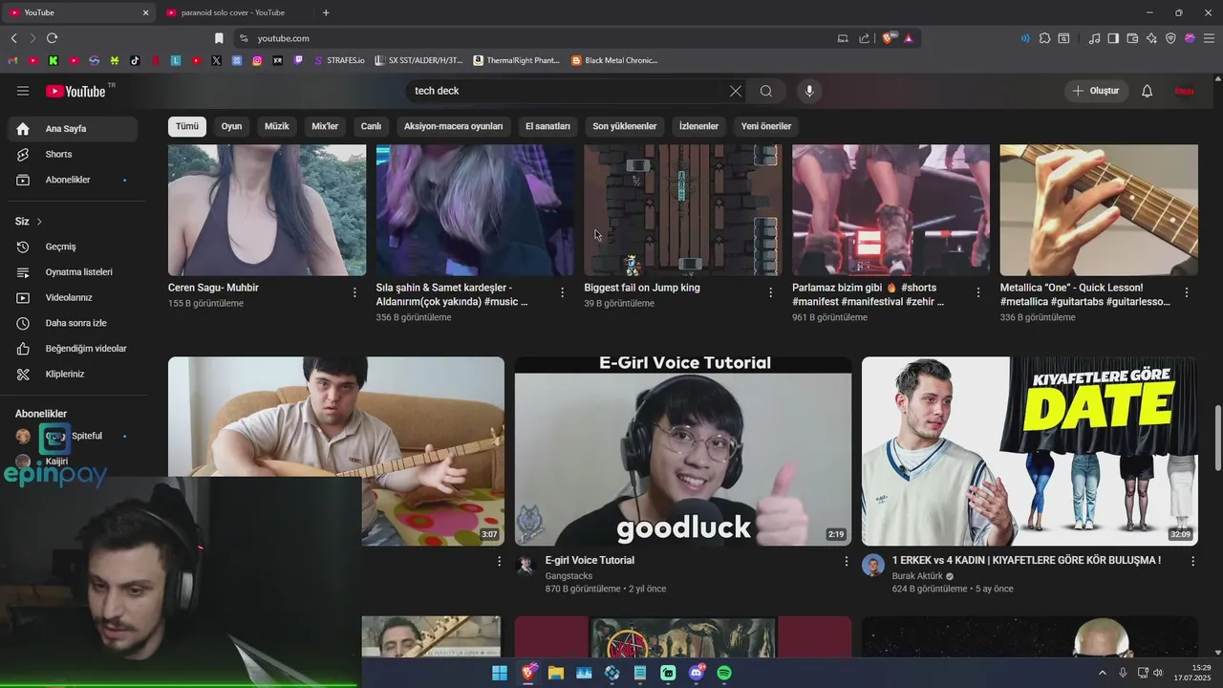
Task: Open more options for Biggest fail on Jump king
Action: point(770,292)
